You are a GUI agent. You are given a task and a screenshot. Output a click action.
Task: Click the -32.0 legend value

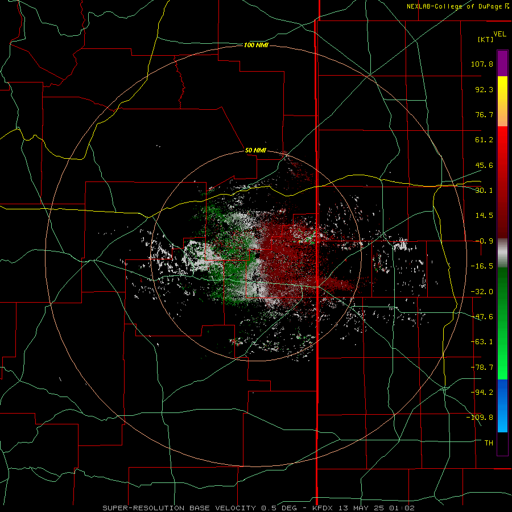point(482,292)
